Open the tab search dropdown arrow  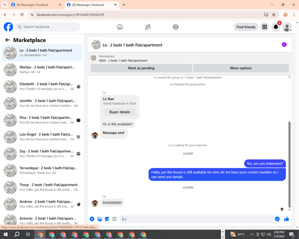pyautogui.click(x=5, y=5)
